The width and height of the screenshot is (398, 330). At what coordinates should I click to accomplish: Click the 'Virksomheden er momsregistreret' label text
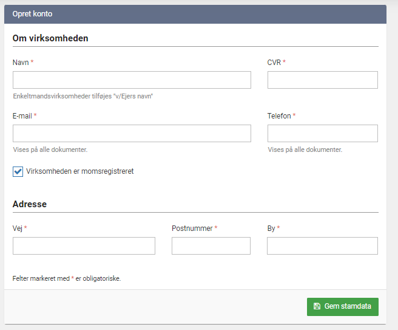click(80, 171)
